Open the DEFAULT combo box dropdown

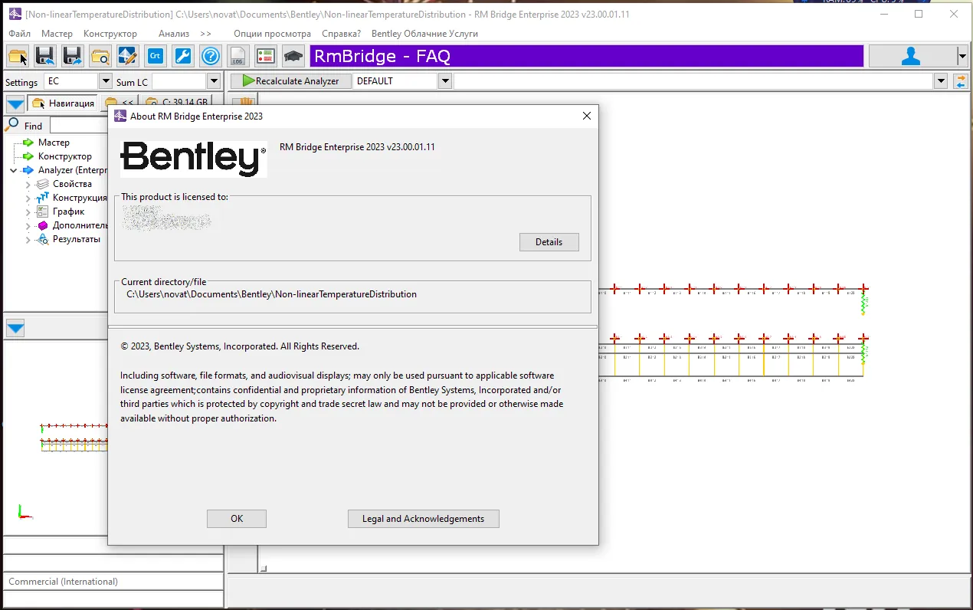[445, 81]
